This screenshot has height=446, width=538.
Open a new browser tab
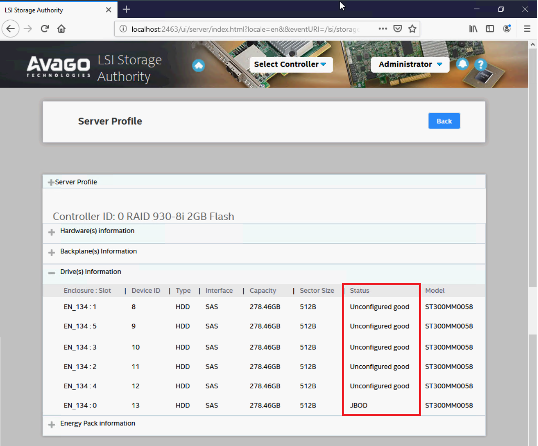tap(127, 9)
